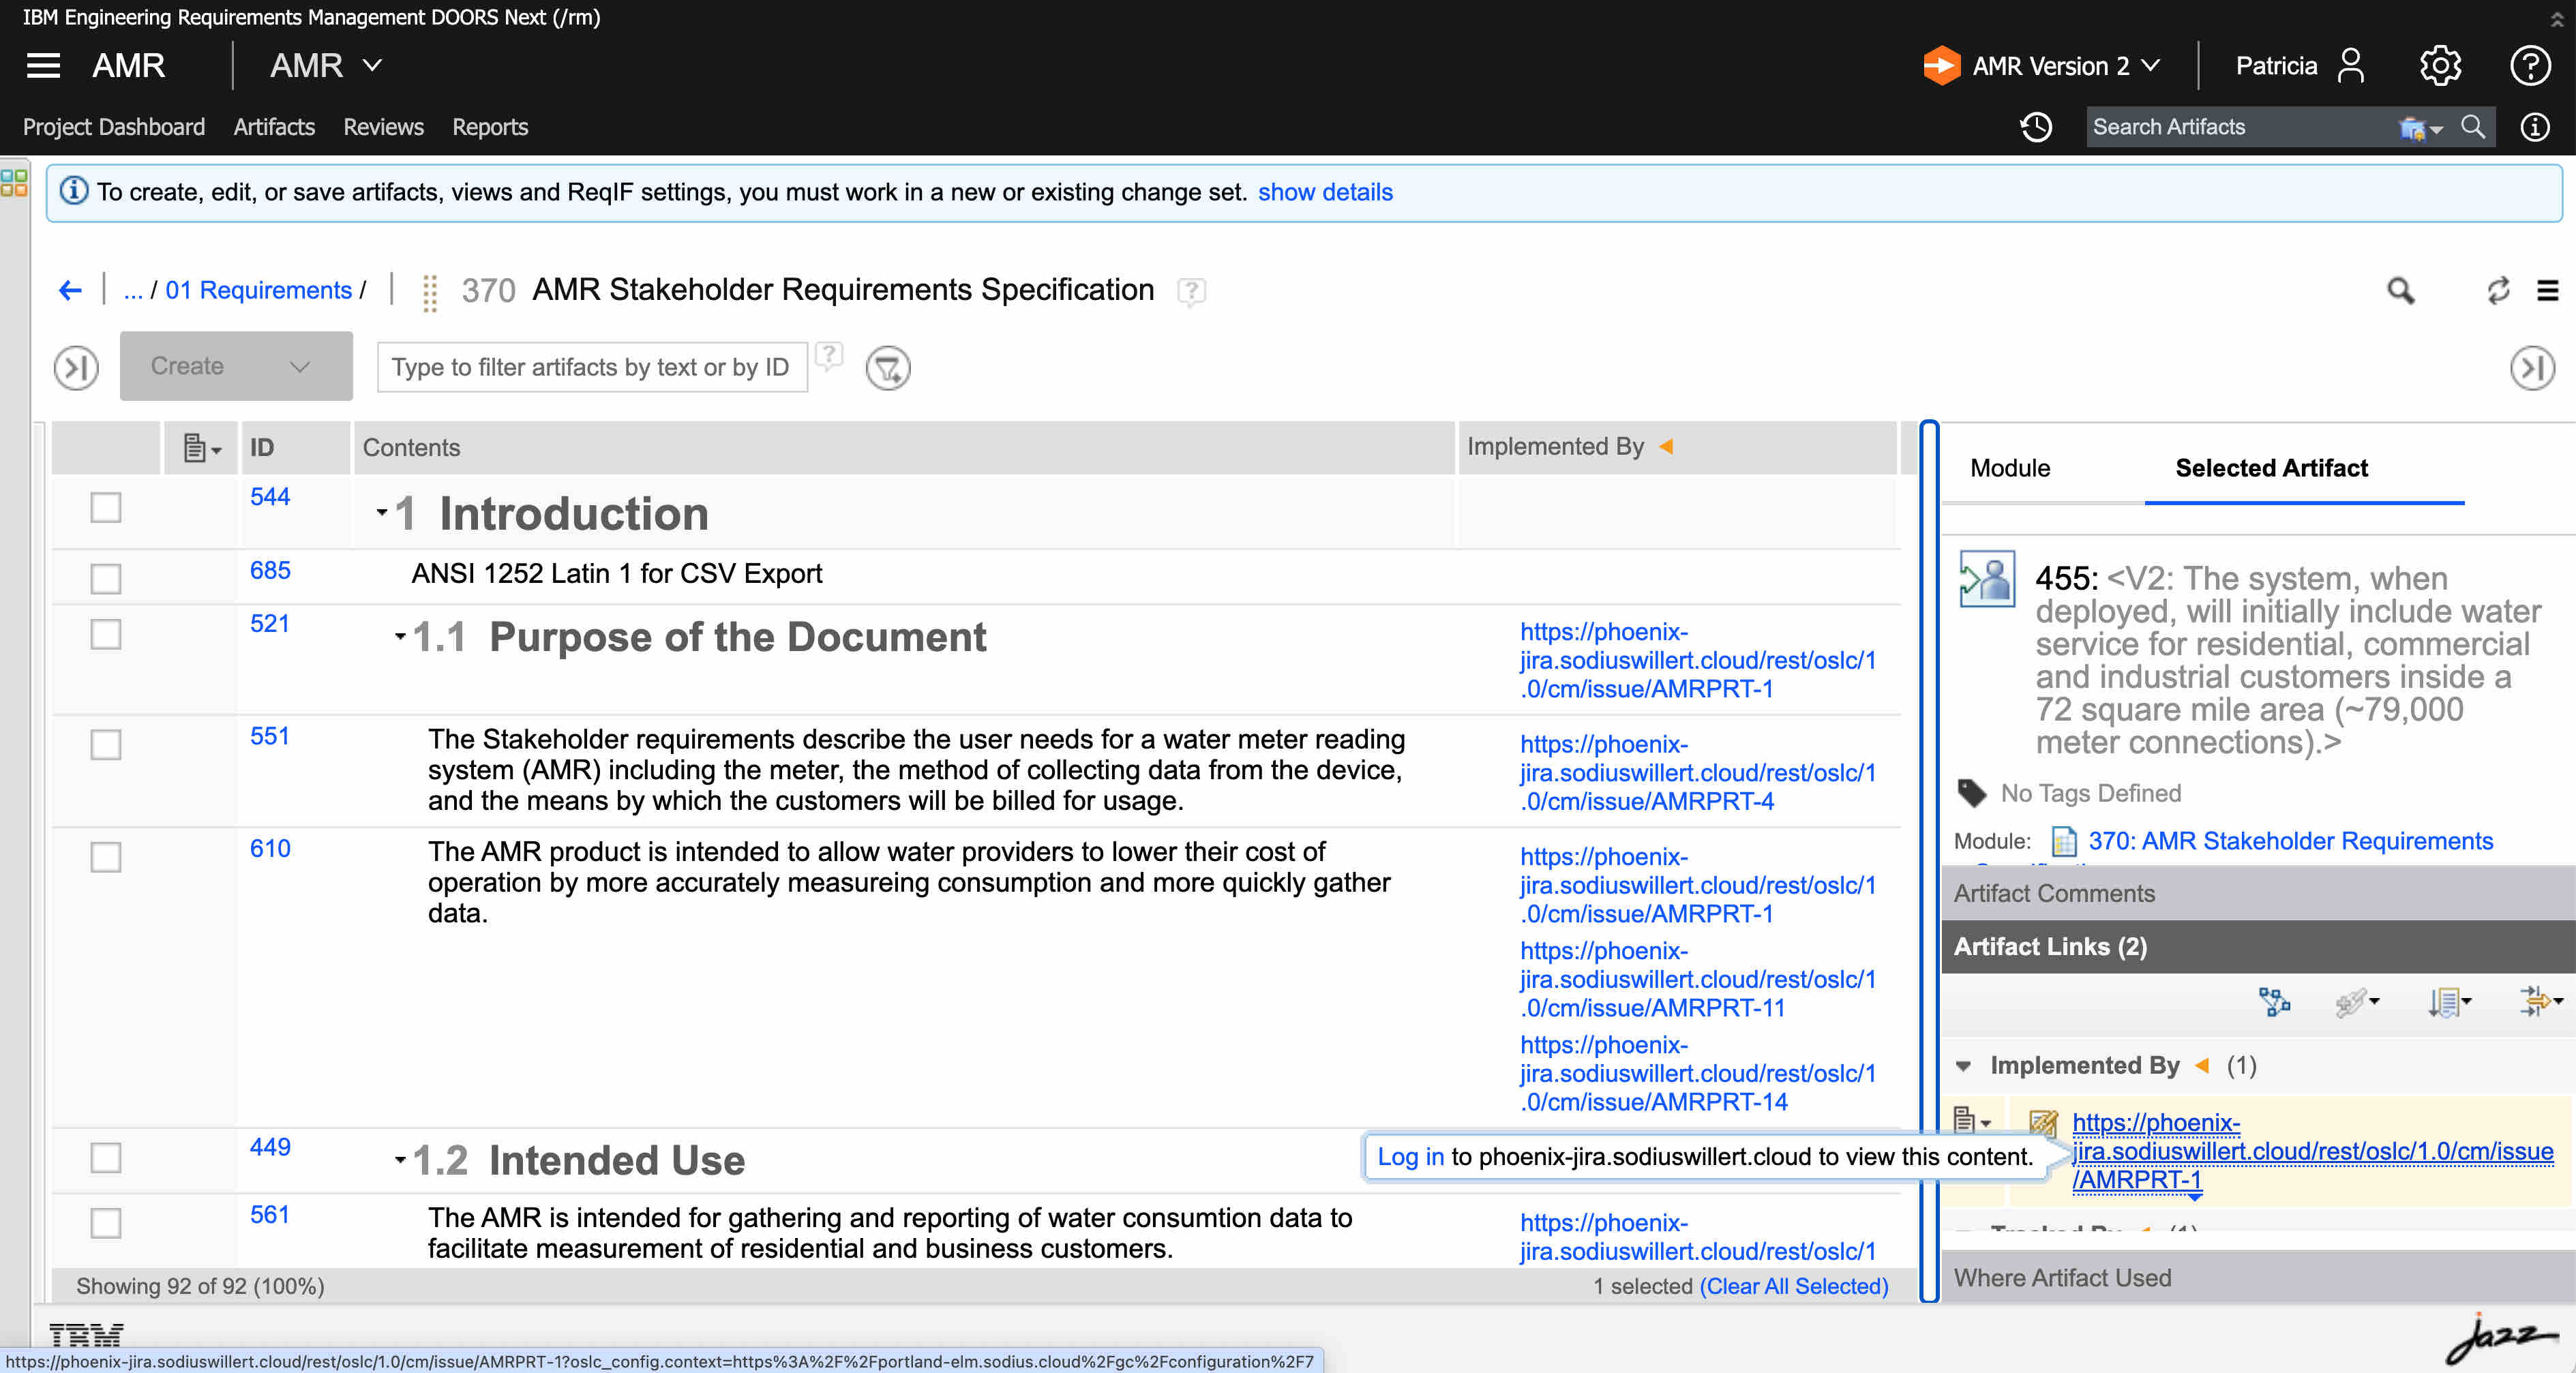Click the module drag handle icon
The width and height of the screenshot is (2576, 1373).
click(x=430, y=293)
